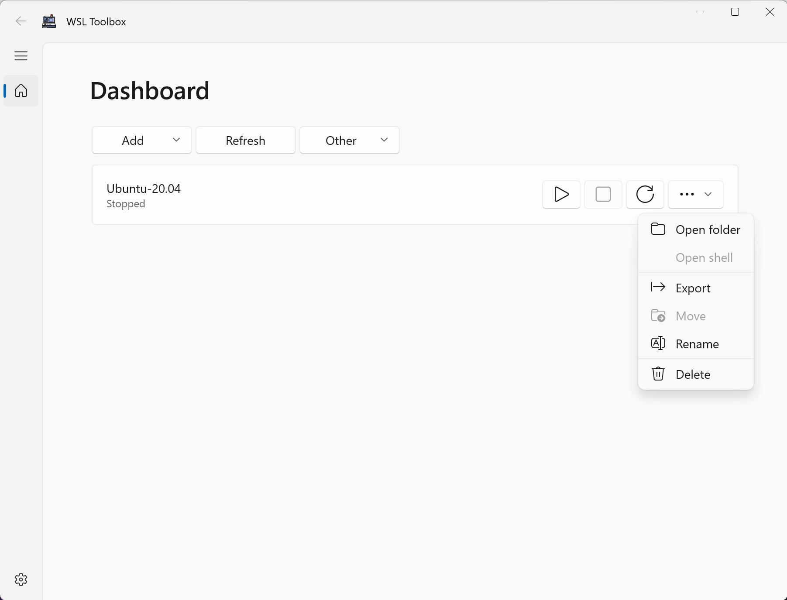This screenshot has width=787, height=600.
Task: Maximize the WSL Toolbox window
Action: (735, 12)
